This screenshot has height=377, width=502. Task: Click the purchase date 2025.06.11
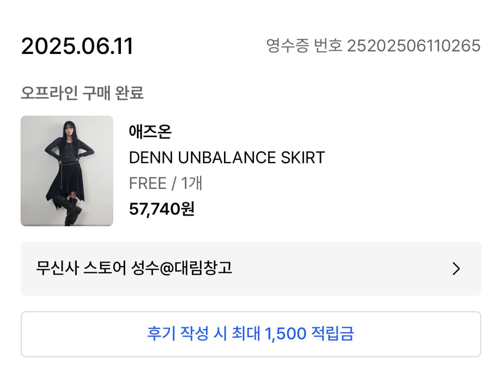pos(77,46)
